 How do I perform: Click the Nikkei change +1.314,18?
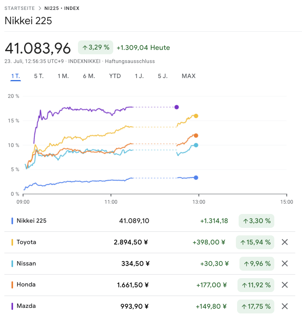(x=214, y=221)
